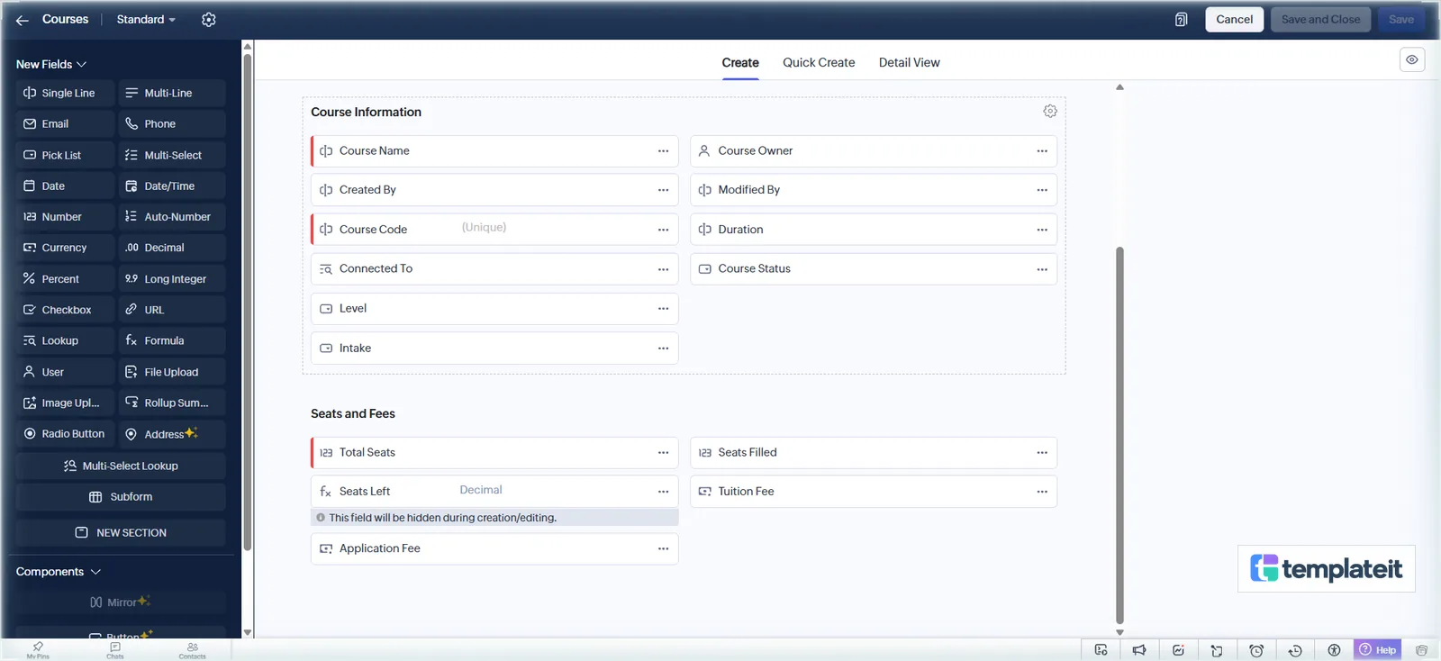Select the Lookup field type
Image resolution: width=1441 pixels, height=661 pixels.
pos(66,341)
